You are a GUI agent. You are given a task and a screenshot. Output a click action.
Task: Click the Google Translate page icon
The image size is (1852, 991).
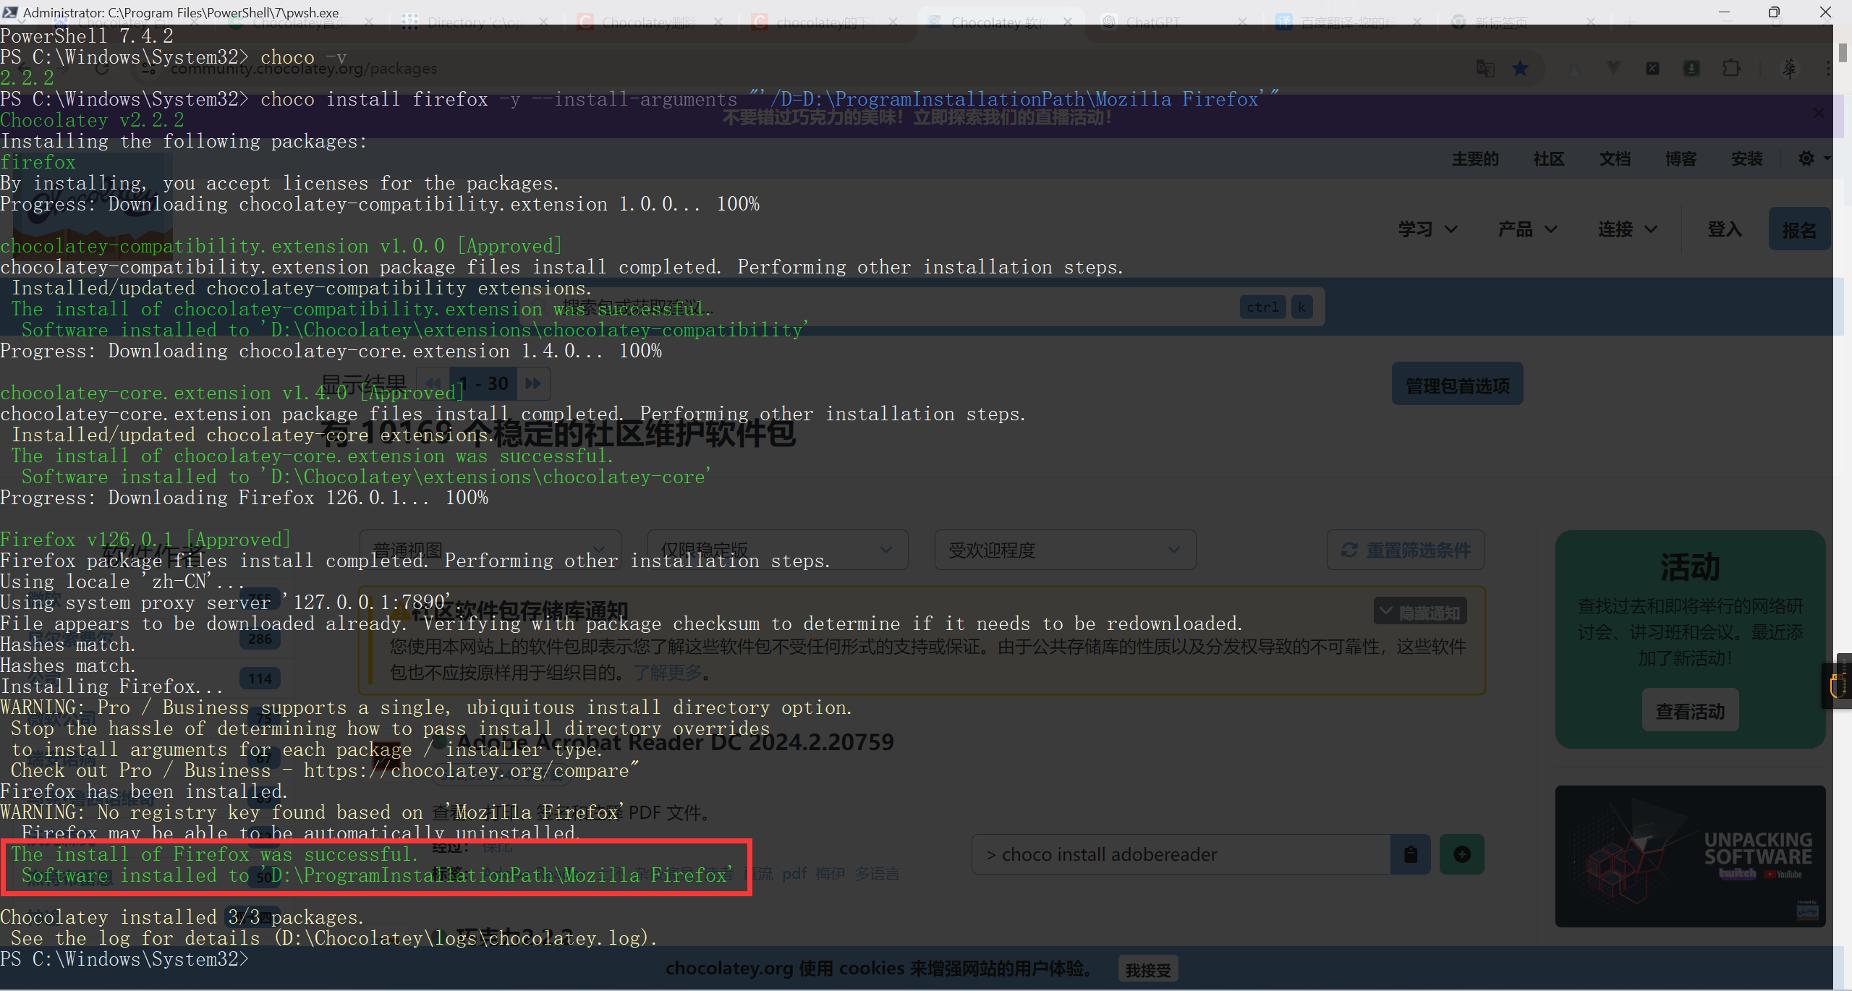pos(1485,69)
